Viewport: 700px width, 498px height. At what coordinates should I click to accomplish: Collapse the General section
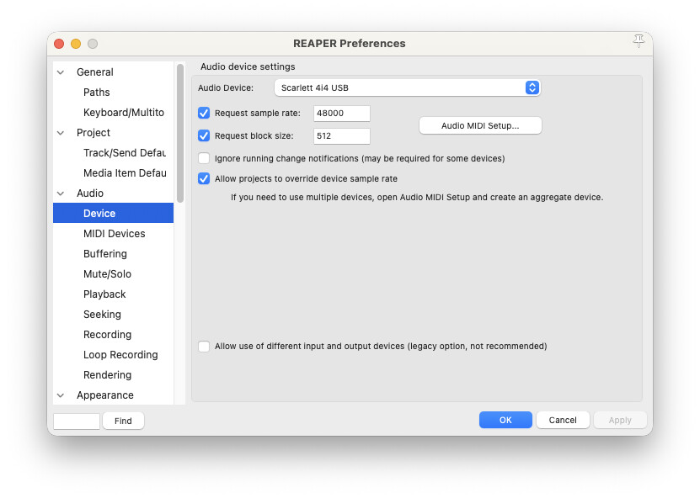tap(61, 72)
